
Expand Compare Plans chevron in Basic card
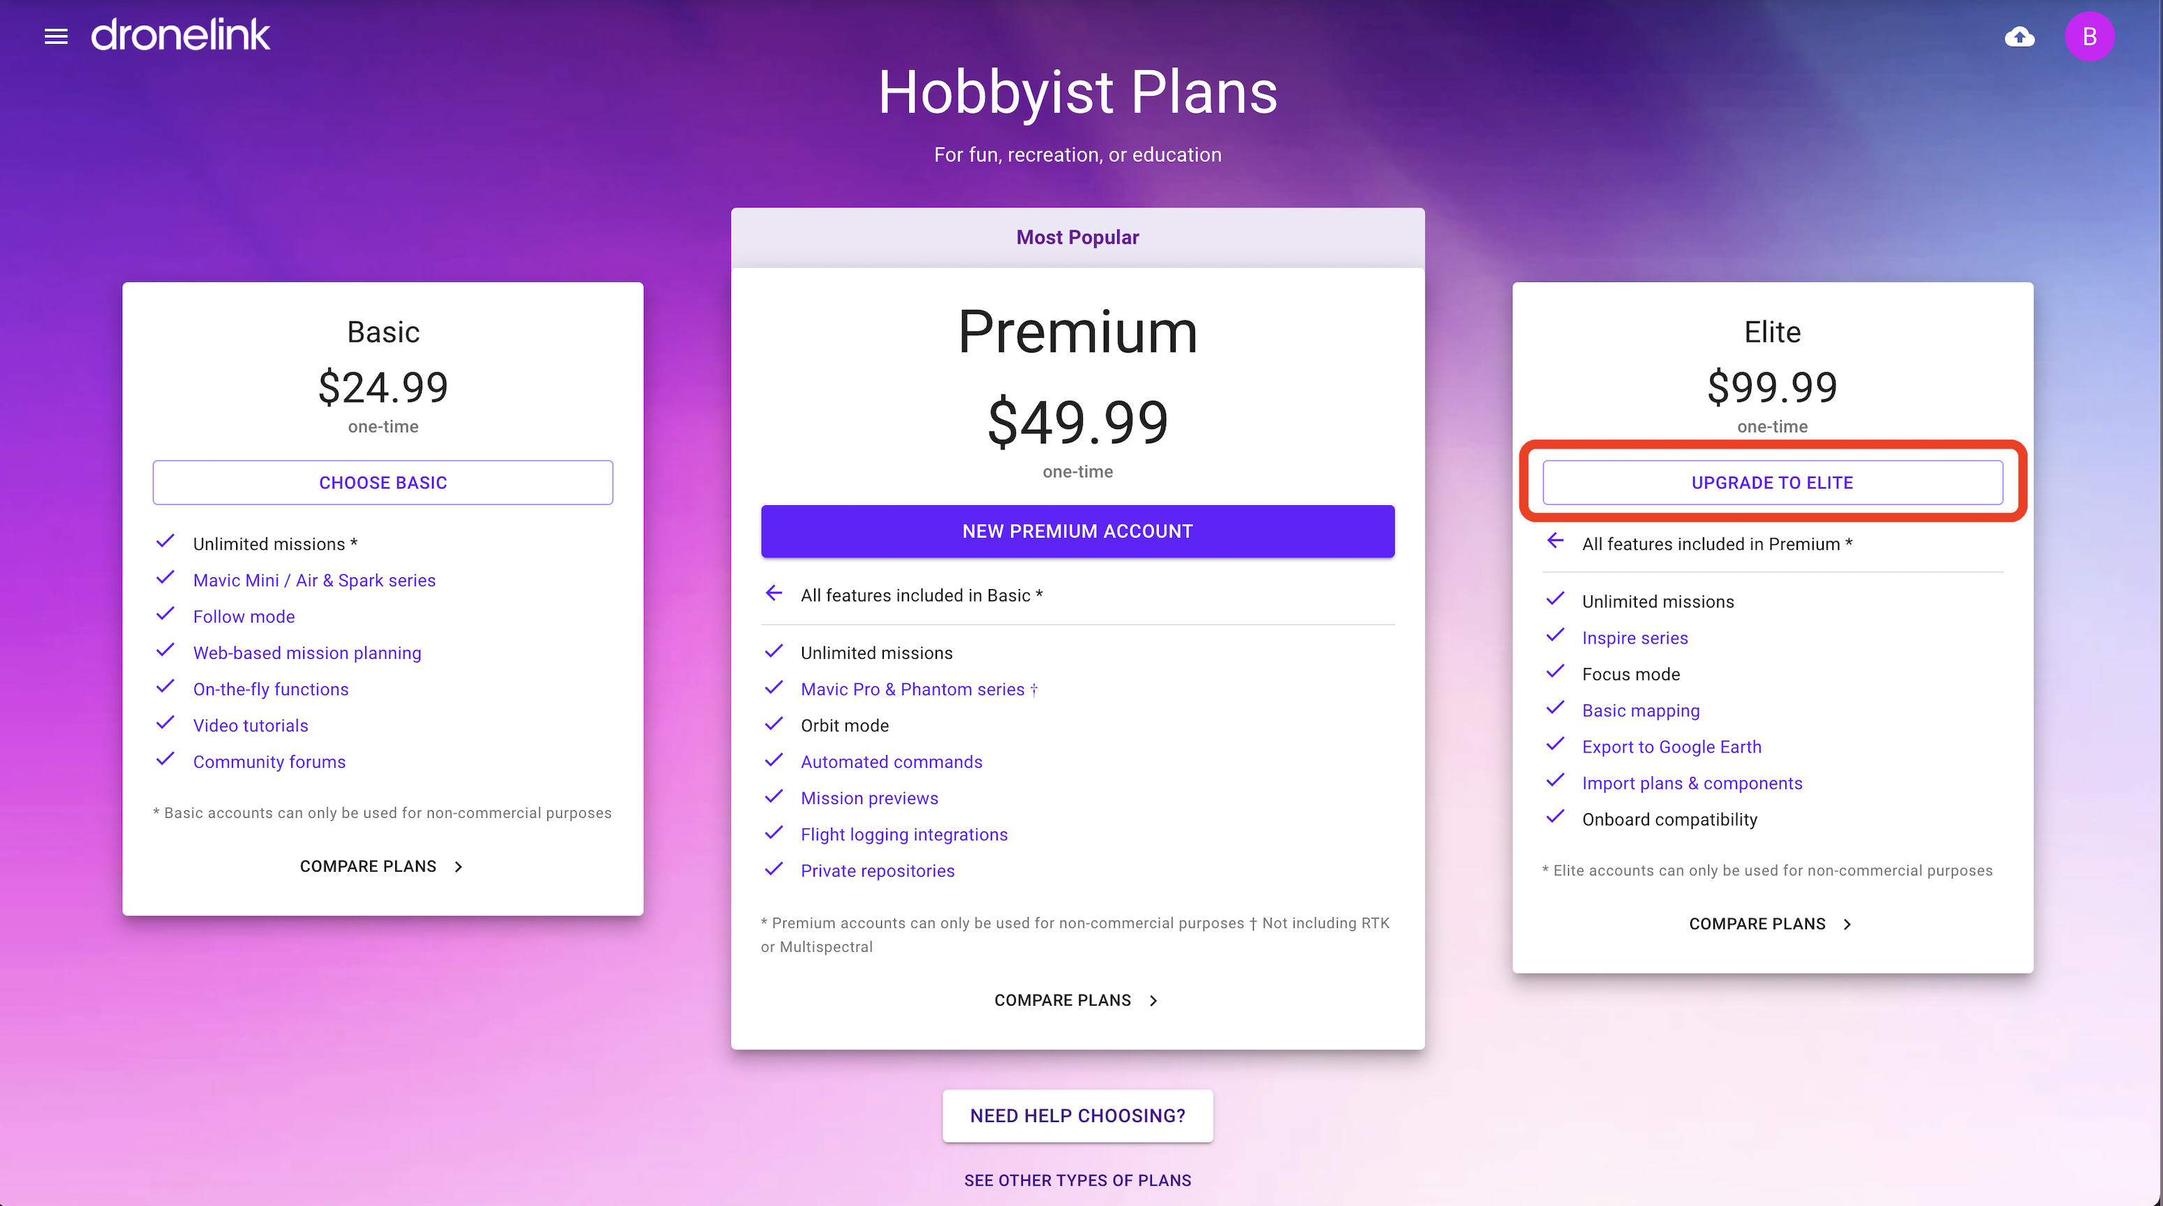pyautogui.click(x=459, y=867)
